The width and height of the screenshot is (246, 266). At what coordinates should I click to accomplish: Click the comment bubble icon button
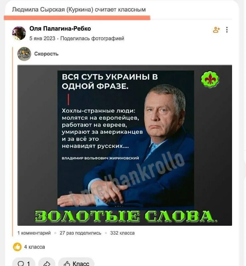(x=24, y=263)
